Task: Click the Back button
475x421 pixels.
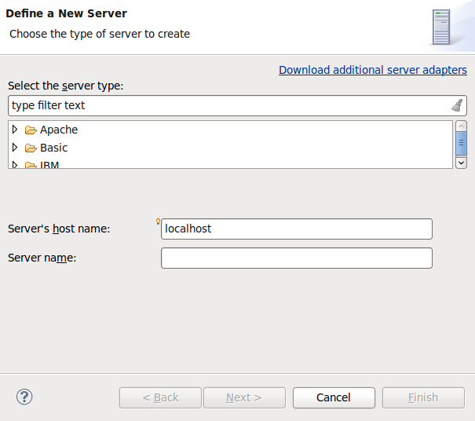Action: 160,397
